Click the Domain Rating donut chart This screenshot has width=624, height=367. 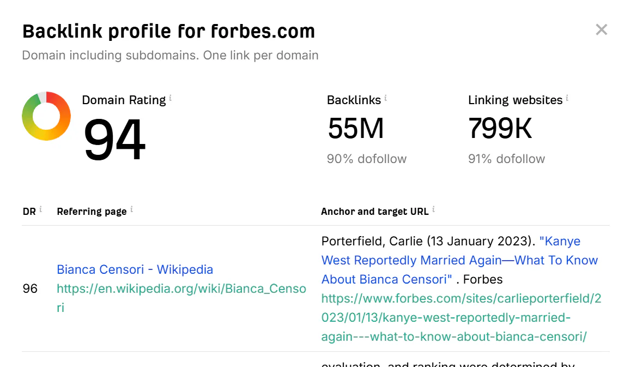point(46,116)
